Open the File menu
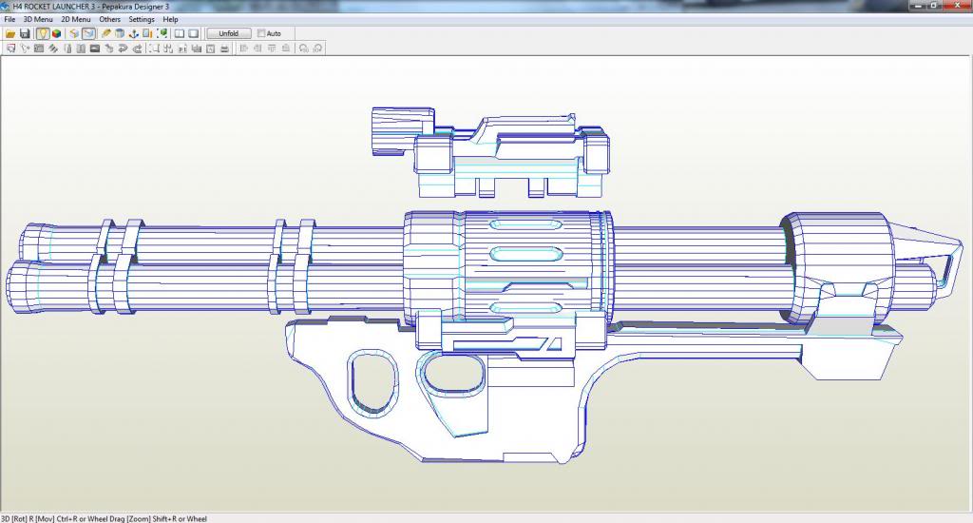973x523 pixels. (10, 19)
